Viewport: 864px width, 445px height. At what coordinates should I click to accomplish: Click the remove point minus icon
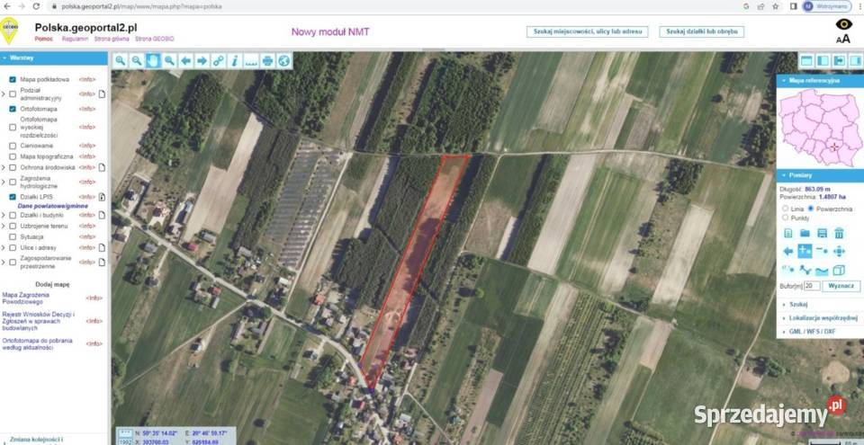click(x=822, y=251)
